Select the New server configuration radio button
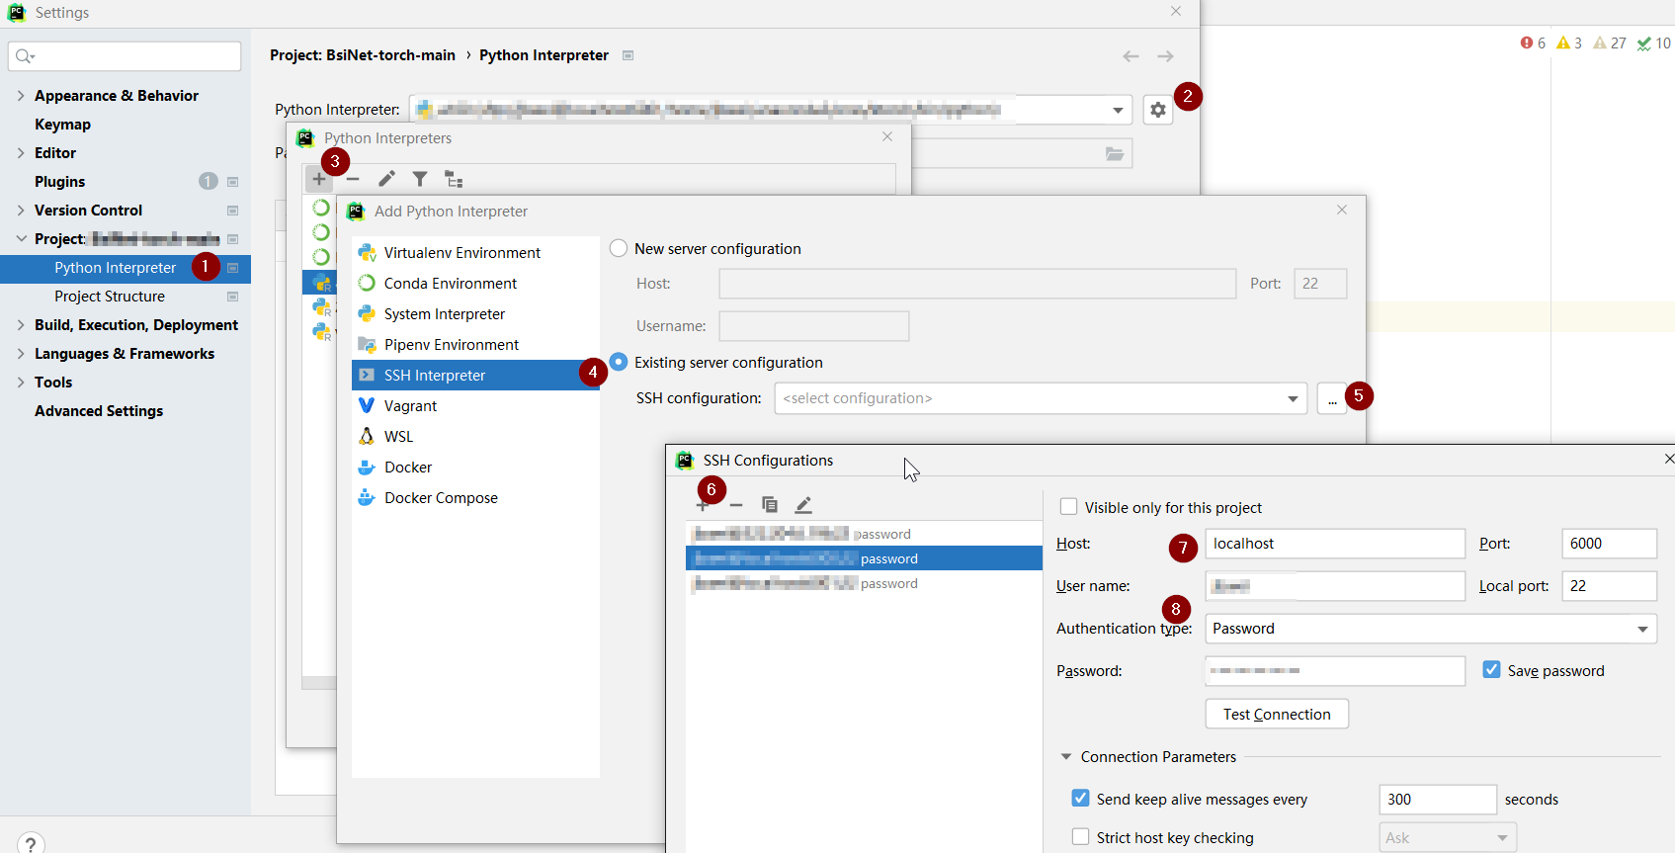The height and width of the screenshot is (853, 1675). (619, 248)
